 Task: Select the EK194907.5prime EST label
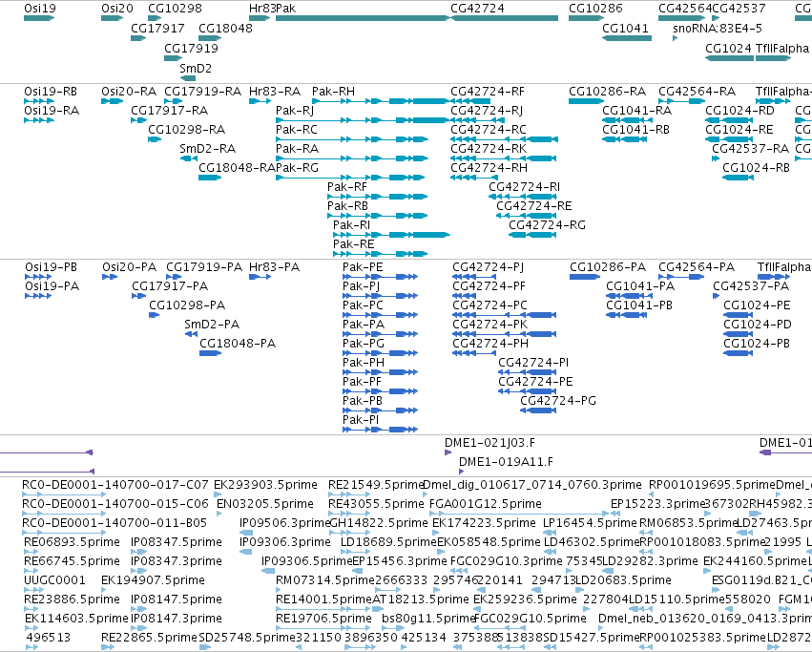coord(153,580)
